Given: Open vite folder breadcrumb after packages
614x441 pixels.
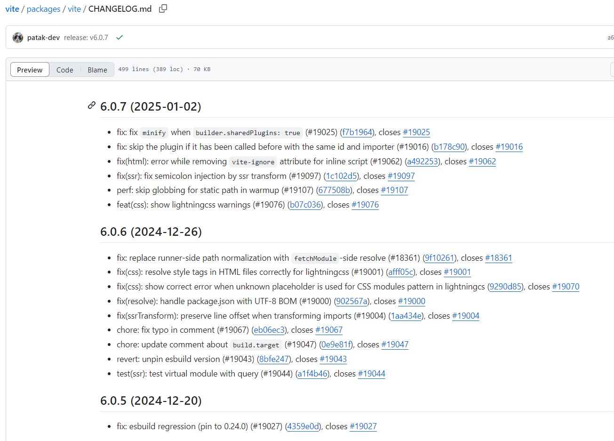Looking at the screenshot, I should pyautogui.click(x=74, y=9).
